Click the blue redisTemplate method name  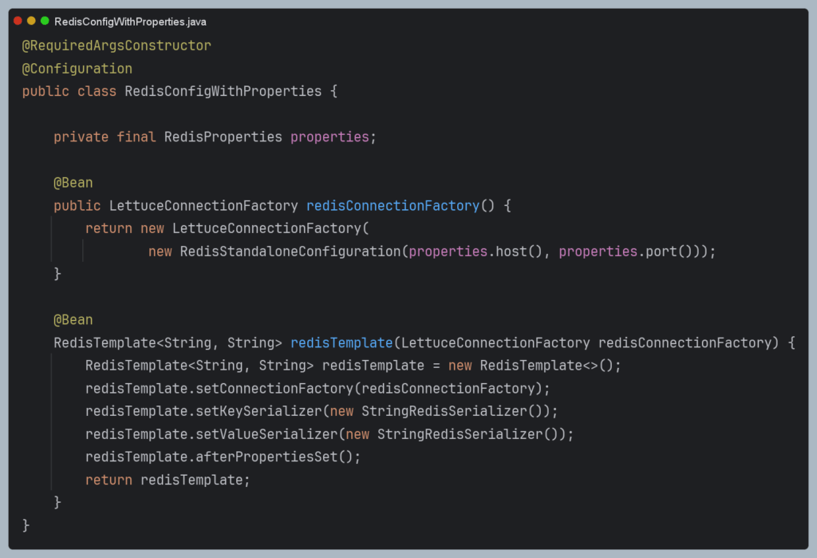[x=341, y=343]
